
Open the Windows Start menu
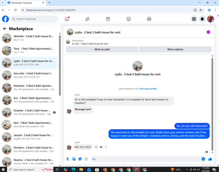[x=3, y=169]
